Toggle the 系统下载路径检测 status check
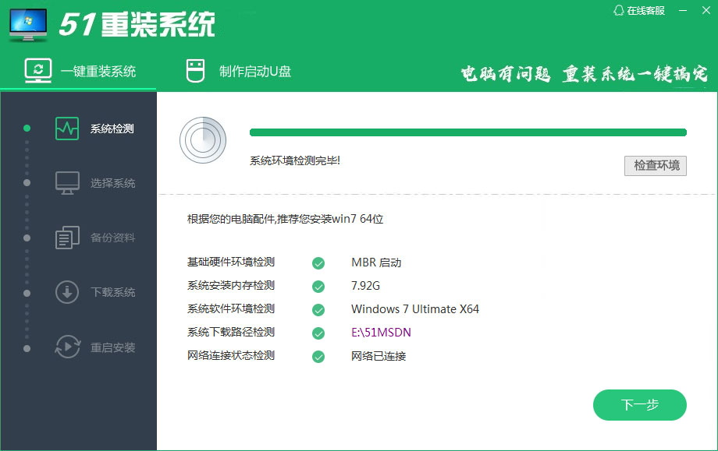Screen dimensions: 718x451 point(318,333)
